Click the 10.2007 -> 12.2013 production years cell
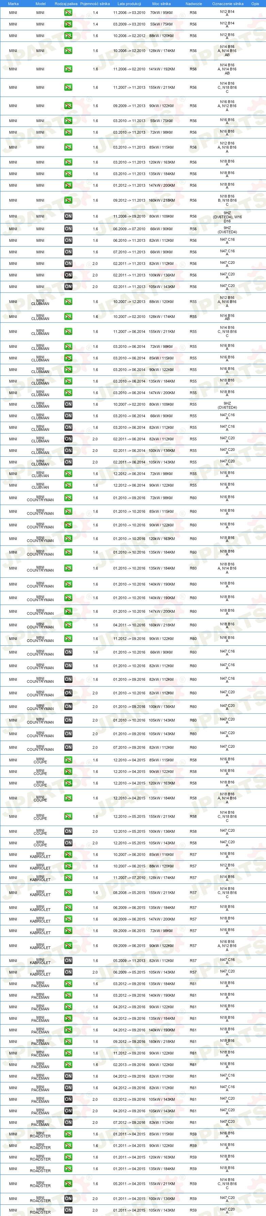 pos(130,302)
